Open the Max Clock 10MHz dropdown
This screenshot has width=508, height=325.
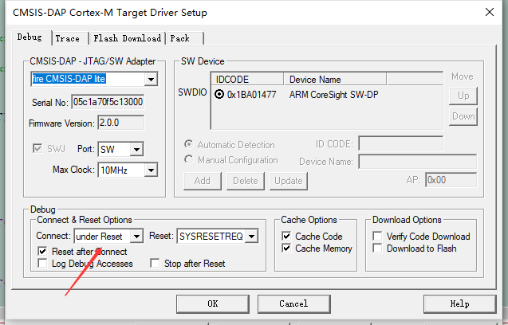click(151, 170)
